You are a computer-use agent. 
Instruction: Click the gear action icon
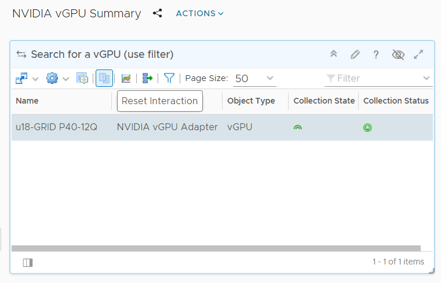[52, 78]
